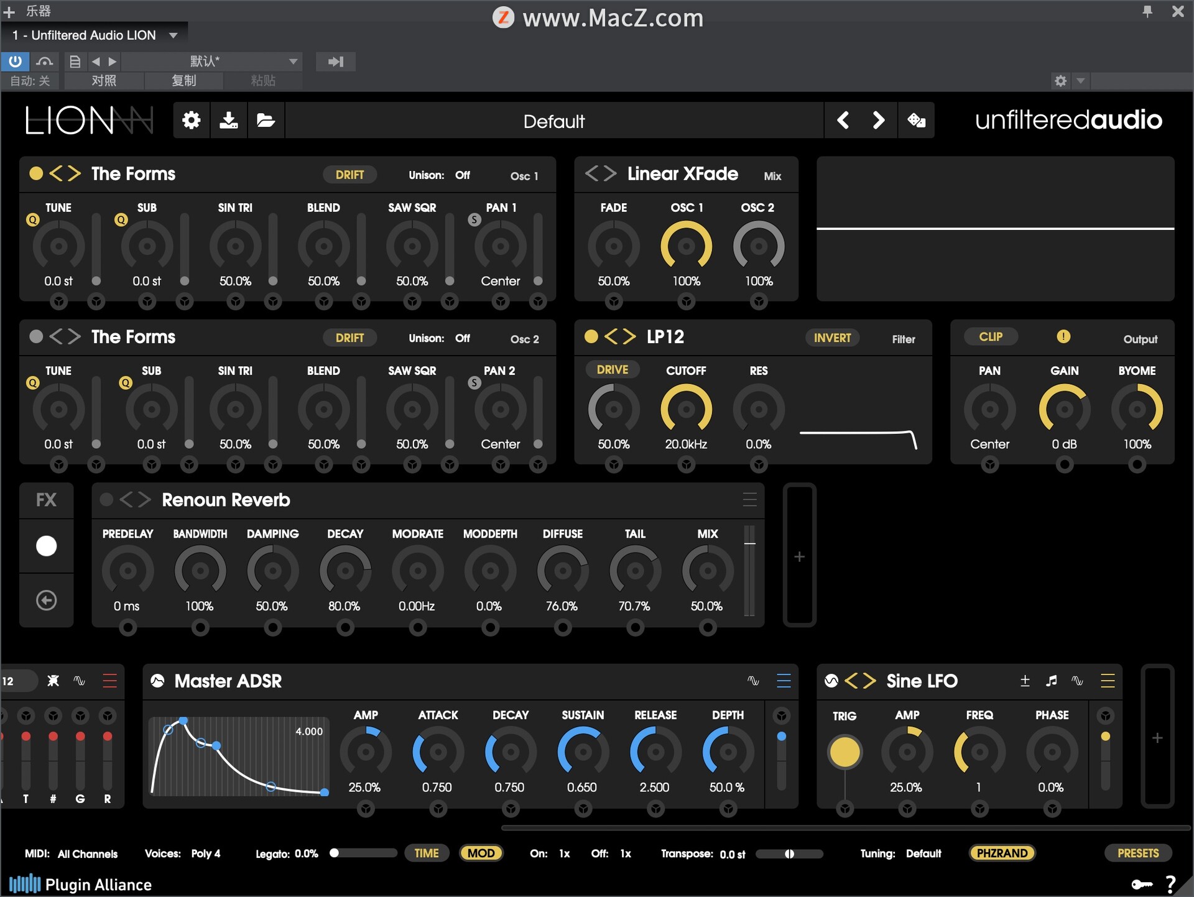This screenshot has width=1194, height=897.
Task: Toggle output CLIP button
Action: (991, 336)
